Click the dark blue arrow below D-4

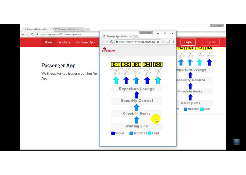pyautogui.click(x=147, y=80)
